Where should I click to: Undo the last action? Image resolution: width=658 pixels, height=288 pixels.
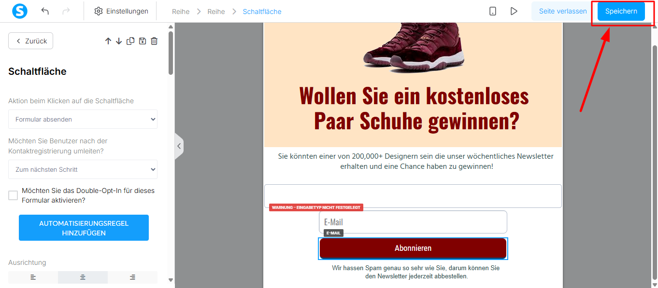45,11
